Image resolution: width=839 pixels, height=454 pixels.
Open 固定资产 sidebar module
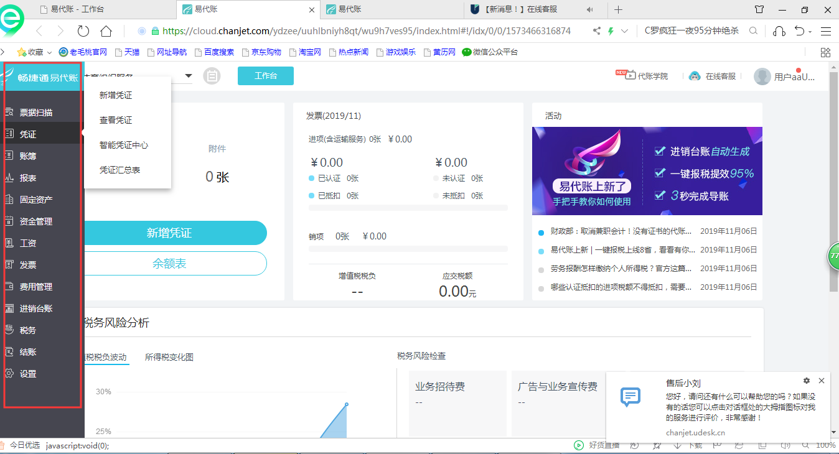point(36,200)
